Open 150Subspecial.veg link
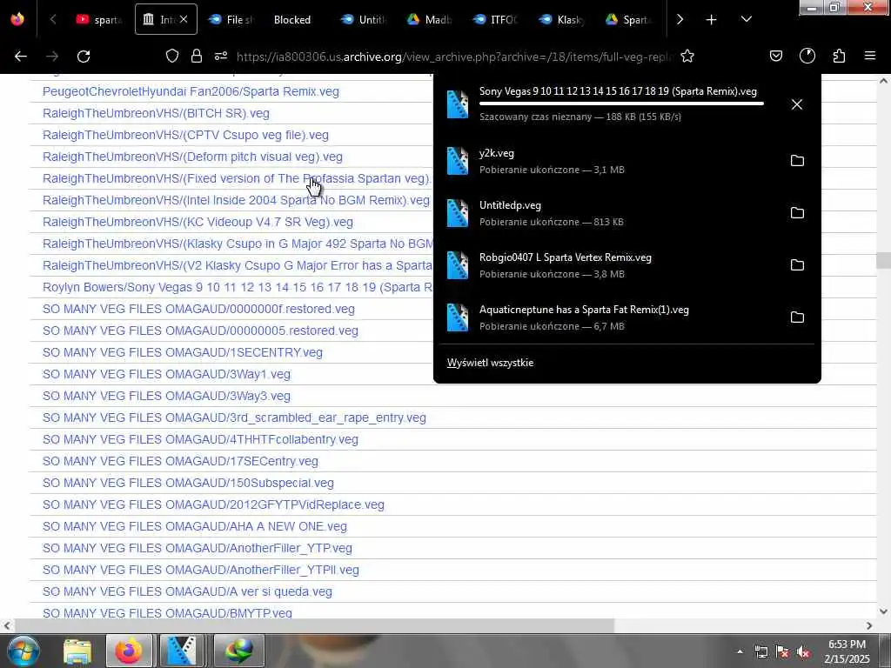This screenshot has height=668, width=891. tap(188, 483)
